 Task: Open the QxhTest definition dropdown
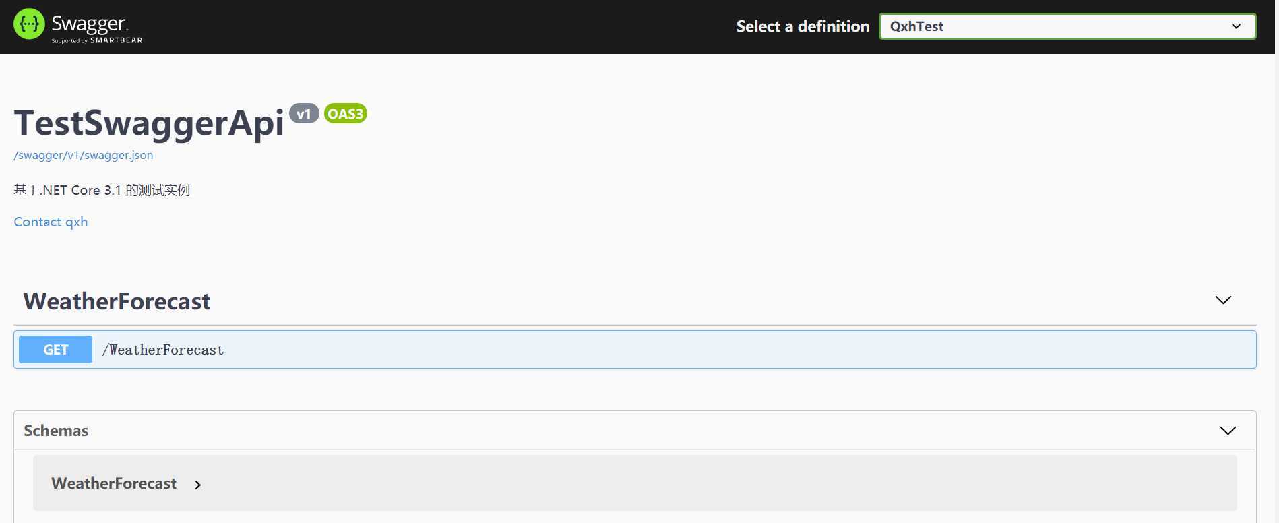[x=1067, y=26]
